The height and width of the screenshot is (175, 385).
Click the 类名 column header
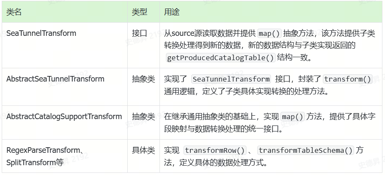pyautogui.click(x=14, y=12)
